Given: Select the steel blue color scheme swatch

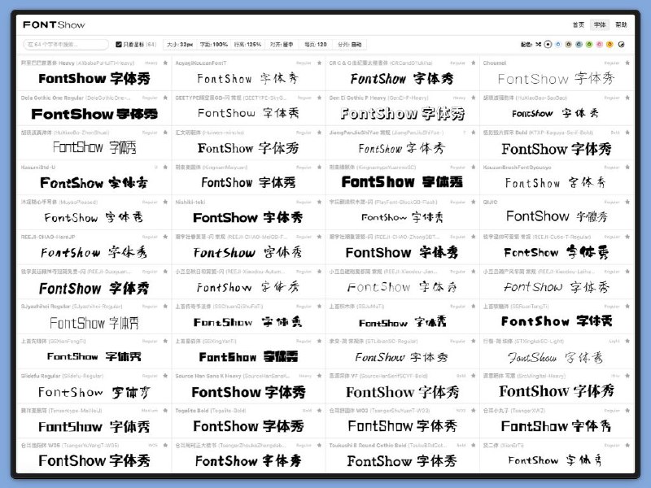Looking at the screenshot, I should (579, 45).
